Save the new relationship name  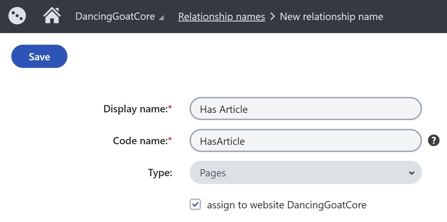click(39, 56)
